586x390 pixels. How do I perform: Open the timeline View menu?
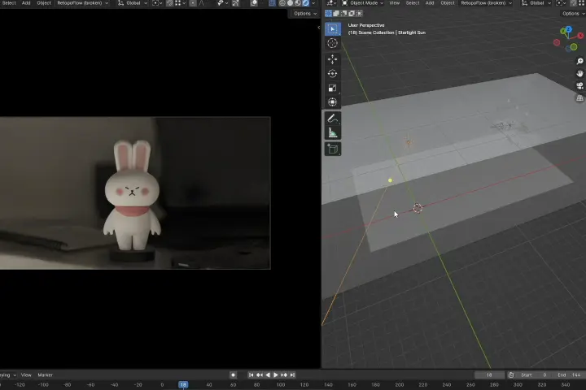(26, 375)
